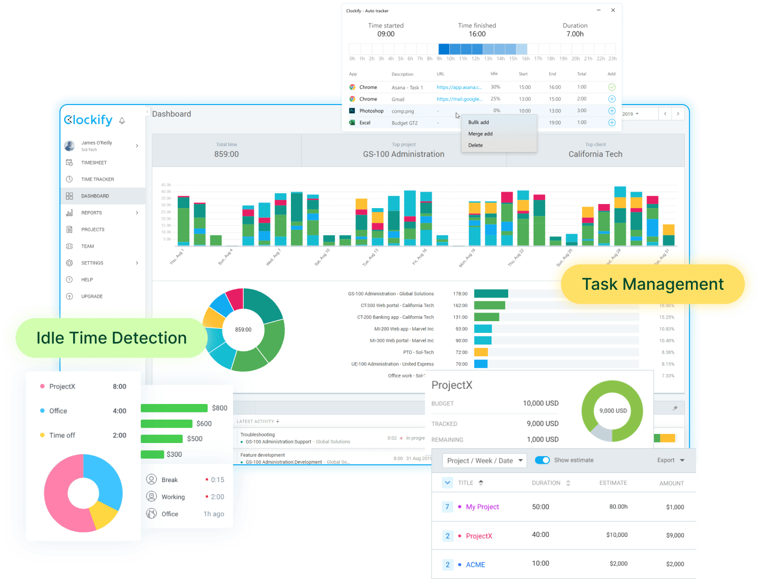This screenshot has width=760, height=579.
Task: Click the pin icon above the activity panel
Action: point(675,408)
